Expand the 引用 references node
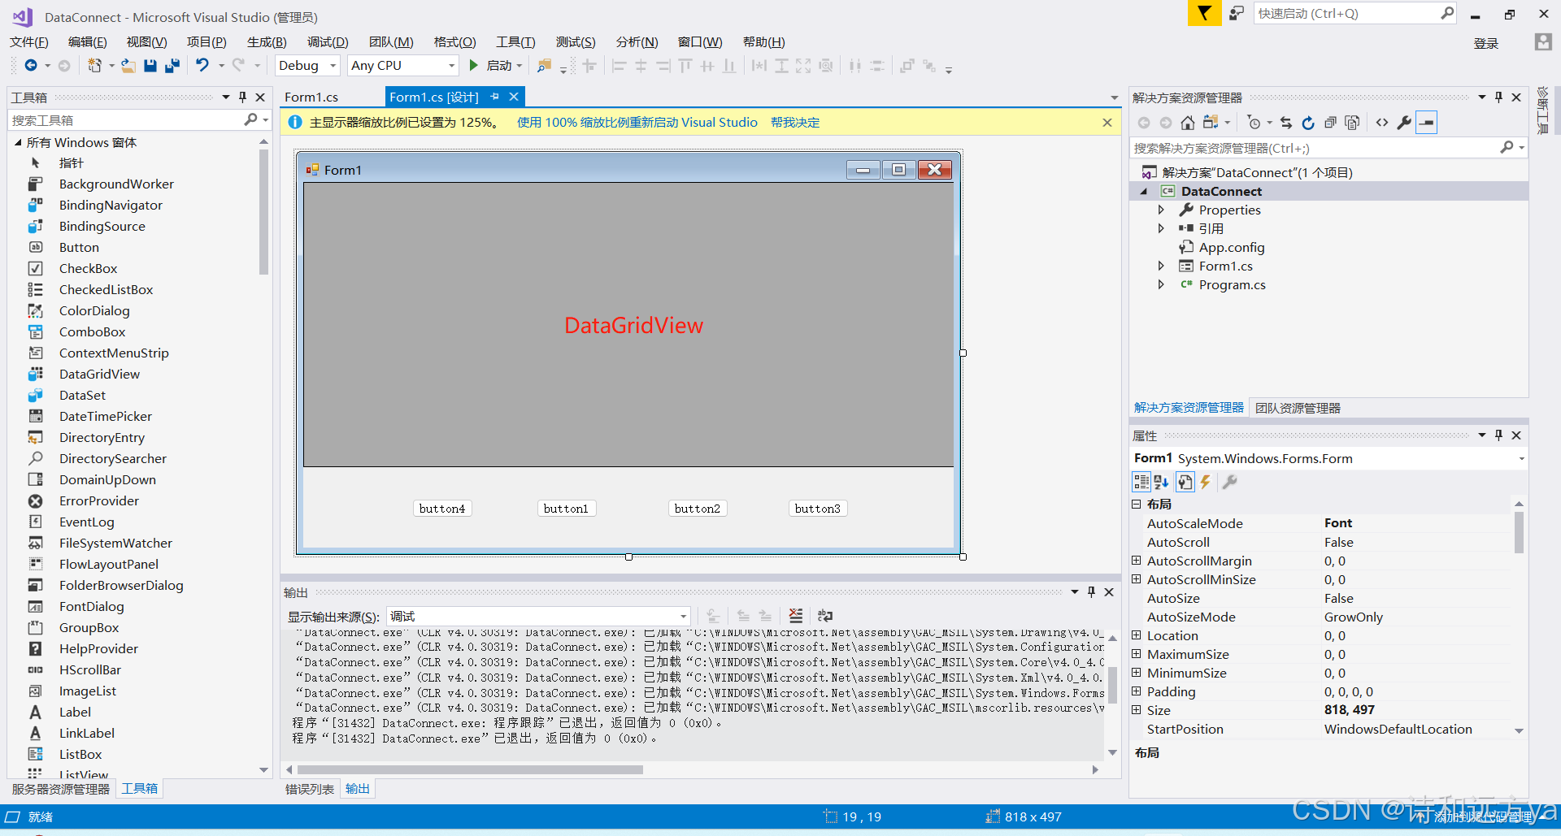Image resolution: width=1561 pixels, height=836 pixels. point(1161,228)
